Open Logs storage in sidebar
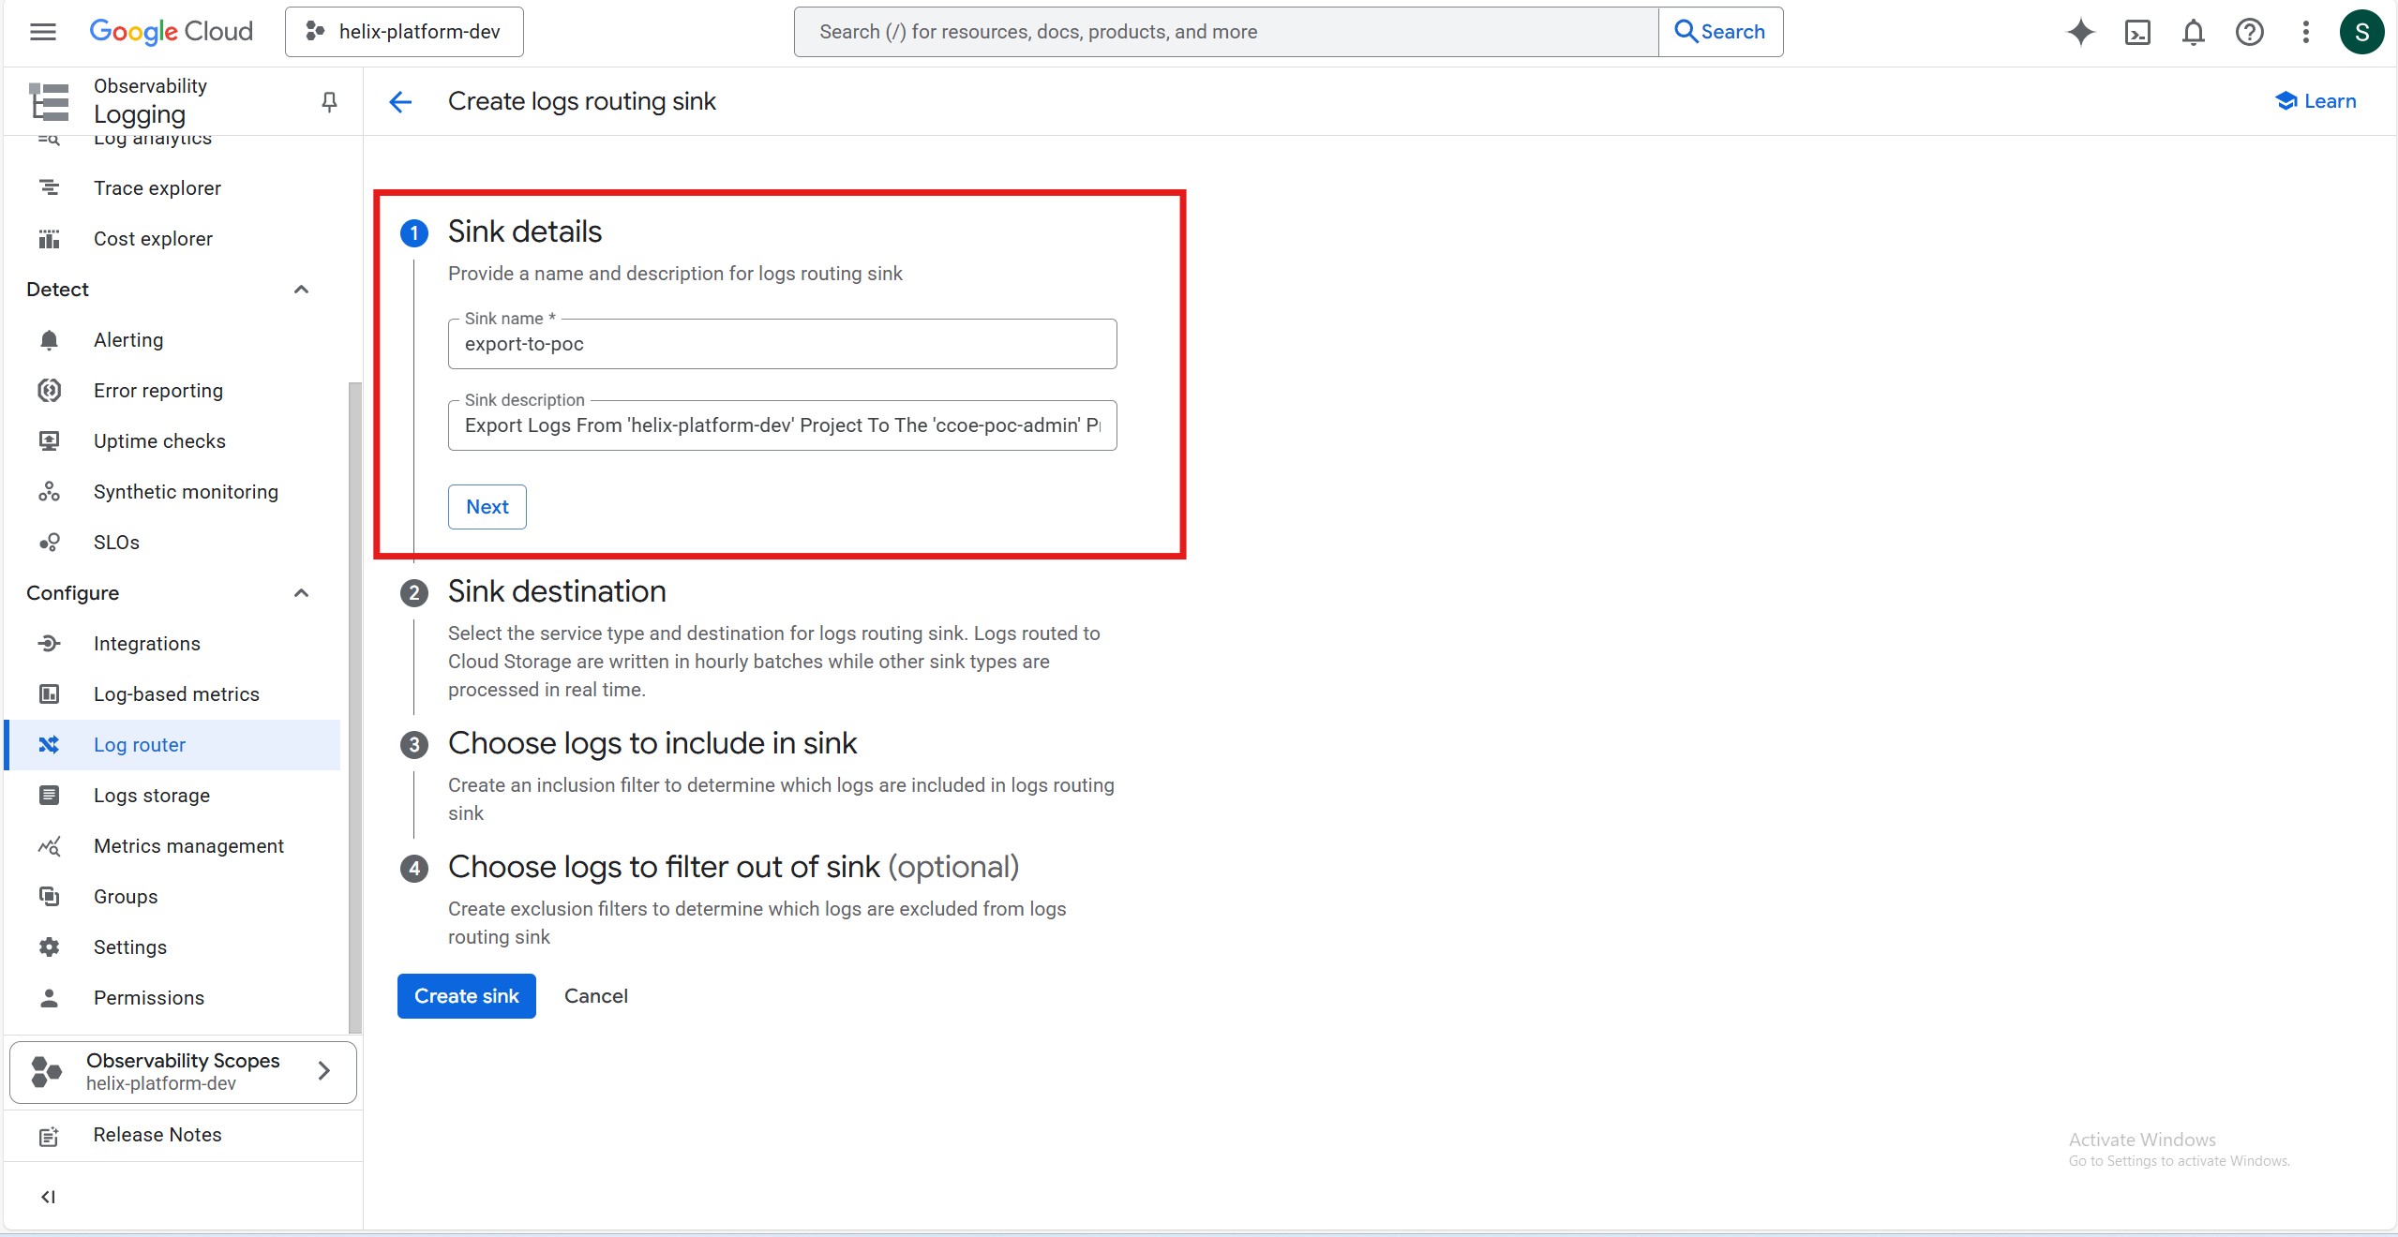This screenshot has height=1237, width=2398. click(152, 796)
